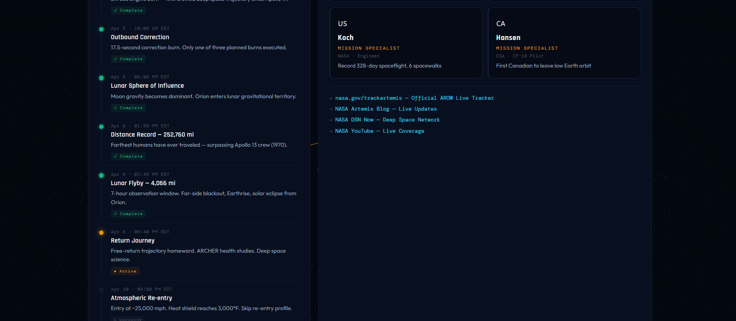The image size is (736, 321).
Task: Click the Apr 5 · 10:00 AM EDT timestamp
Action: pyautogui.click(x=140, y=29)
